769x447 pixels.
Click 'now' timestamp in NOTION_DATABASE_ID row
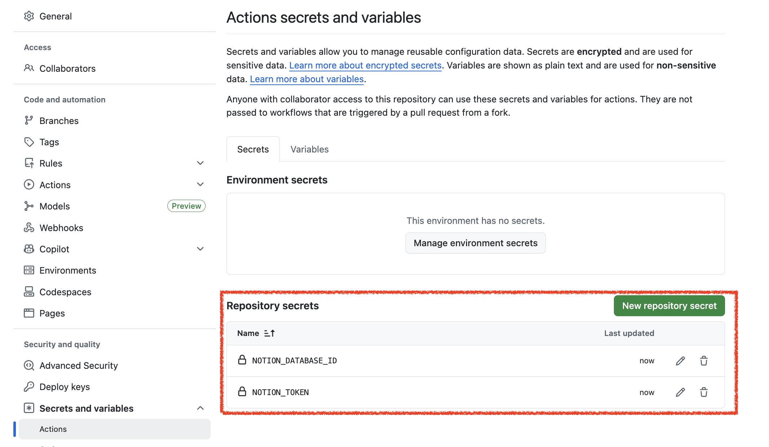tap(647, 361)
